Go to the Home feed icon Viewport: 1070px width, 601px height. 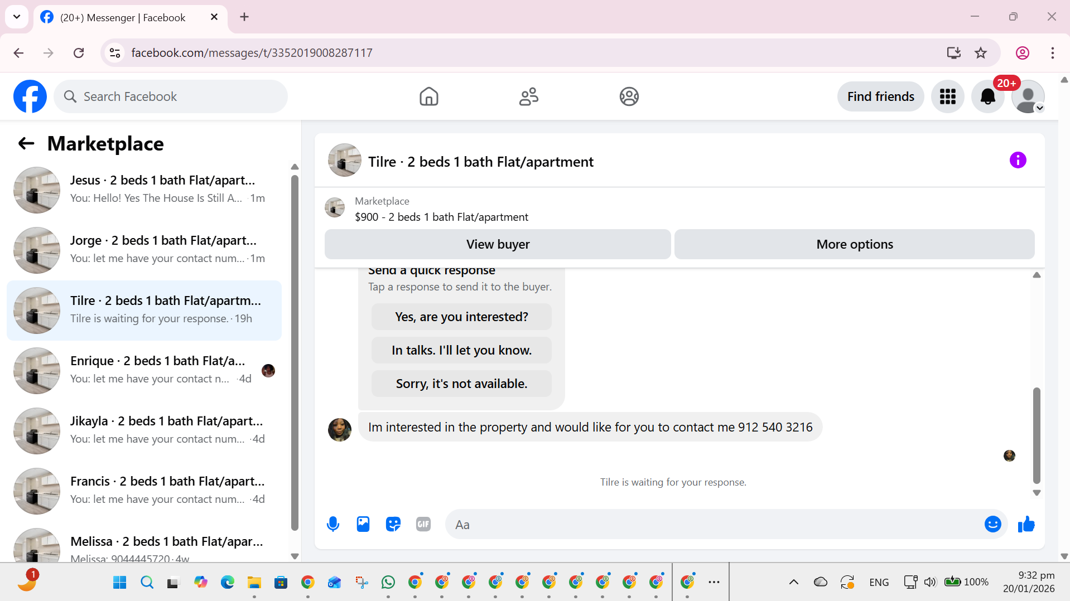click(x=428, y=96)
